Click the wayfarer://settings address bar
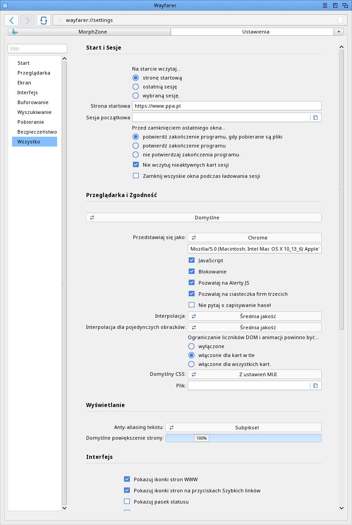The width and height of the screenshot is (352, 525). tap(199, 20)
